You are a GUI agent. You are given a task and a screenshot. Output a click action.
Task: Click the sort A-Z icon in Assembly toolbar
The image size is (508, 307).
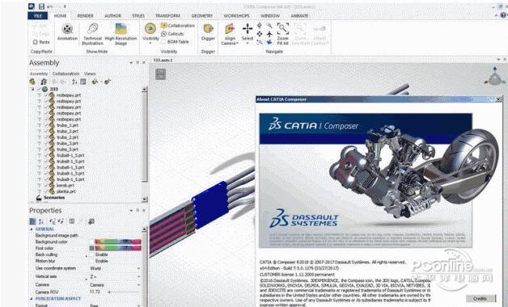click(x=74, y=82)
